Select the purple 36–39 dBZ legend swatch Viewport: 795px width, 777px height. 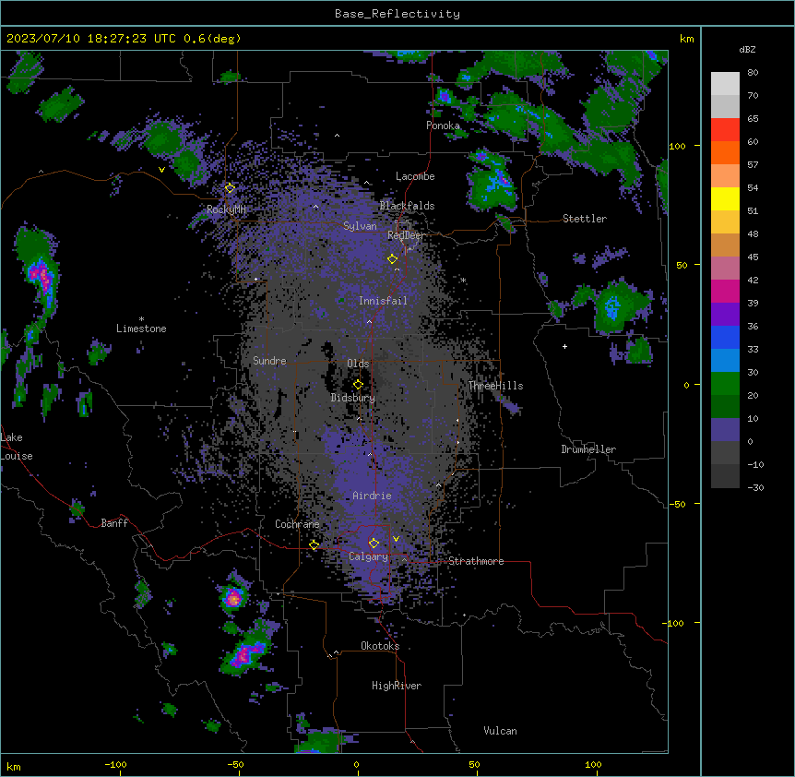(x=725, y=315)
